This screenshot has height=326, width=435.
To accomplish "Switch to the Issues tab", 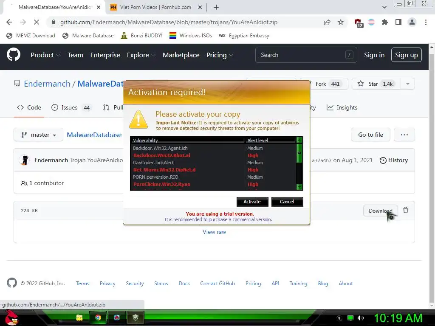I will click(71, 107).
